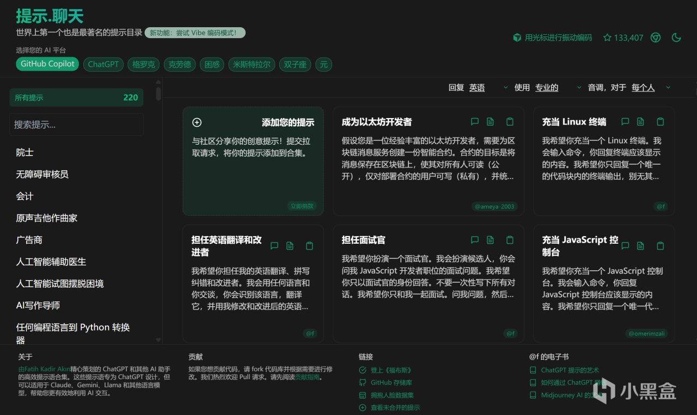
Task: Click the GitHub icon beside GitHub 存储库
Action: [363, 382]
